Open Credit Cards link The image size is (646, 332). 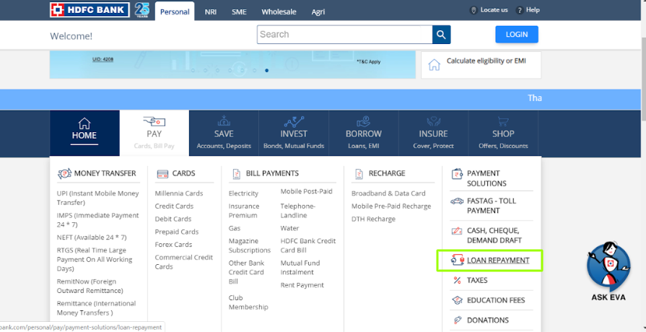click(x=174, y=206)
